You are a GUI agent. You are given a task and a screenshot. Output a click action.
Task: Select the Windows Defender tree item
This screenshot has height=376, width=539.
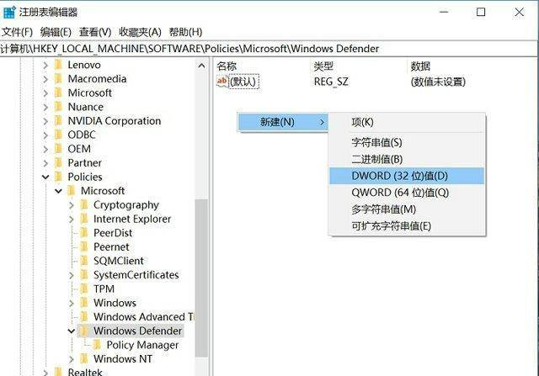138,331
